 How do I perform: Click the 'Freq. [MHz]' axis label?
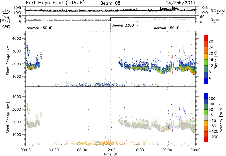pyautogui.click(x=5, y=19)
